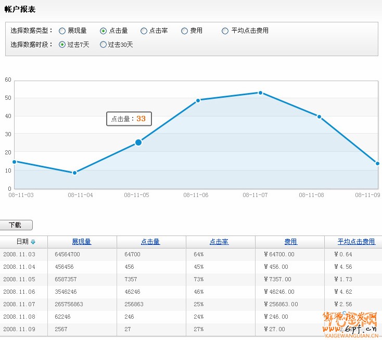The height and width of the screenshot is (340, 382).
Task: Select the 费用 radio option
Action: [x=184, y=31]
